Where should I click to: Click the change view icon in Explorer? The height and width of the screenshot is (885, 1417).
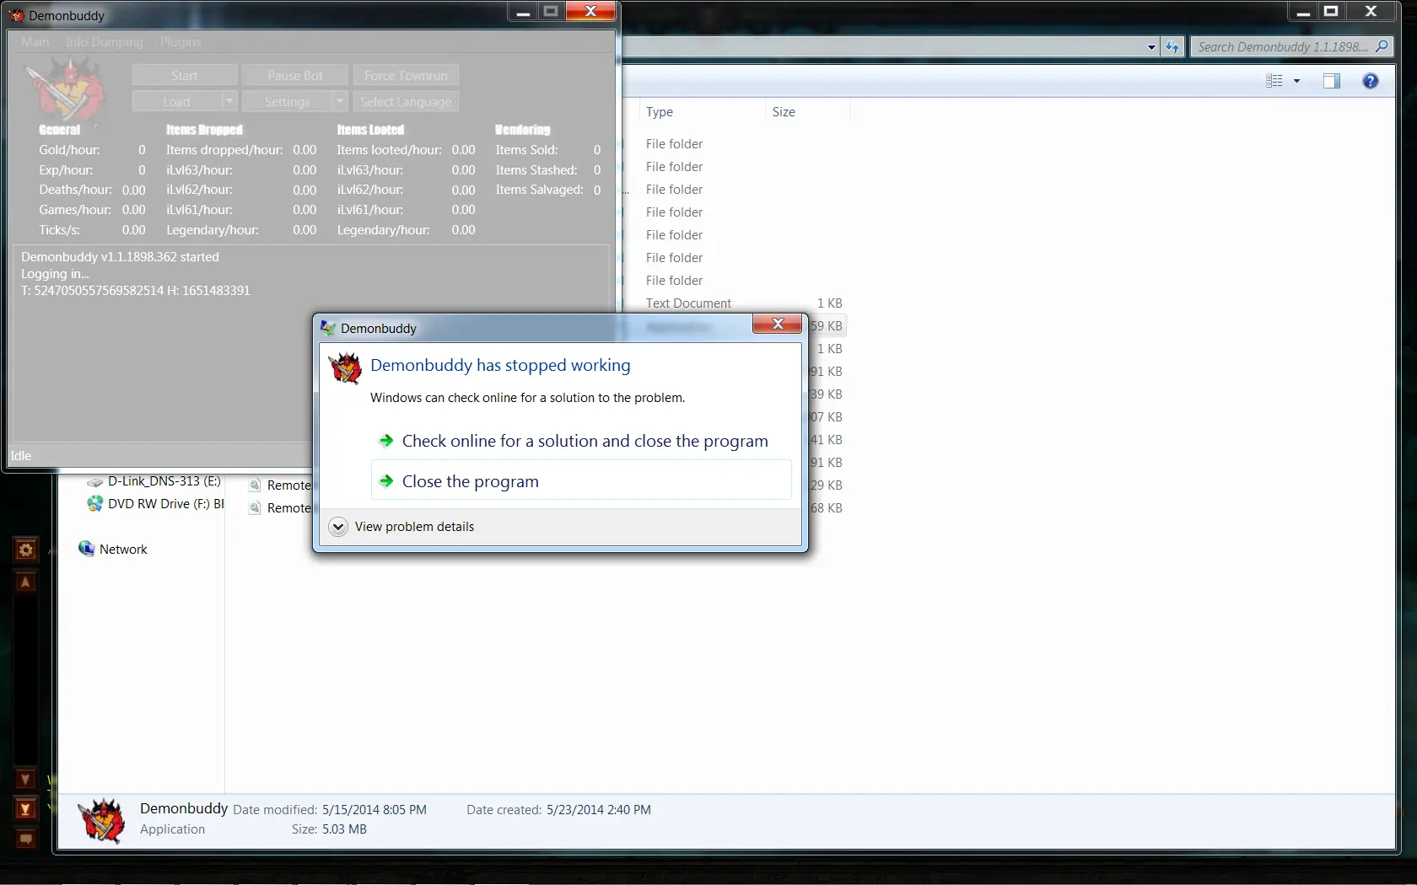[1274, 81]
